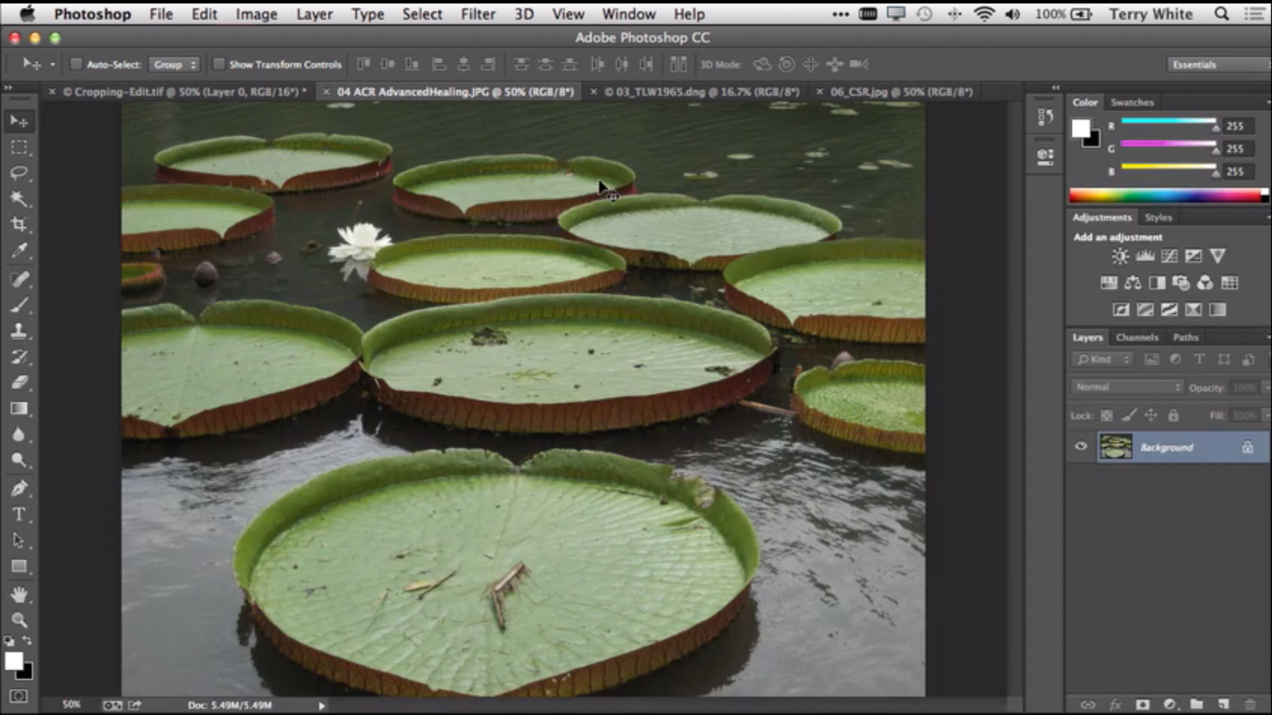Toggle Quick Mask mode
Image resolution: width=1272 pixels, height=715 pixels.
pos(18,696)
